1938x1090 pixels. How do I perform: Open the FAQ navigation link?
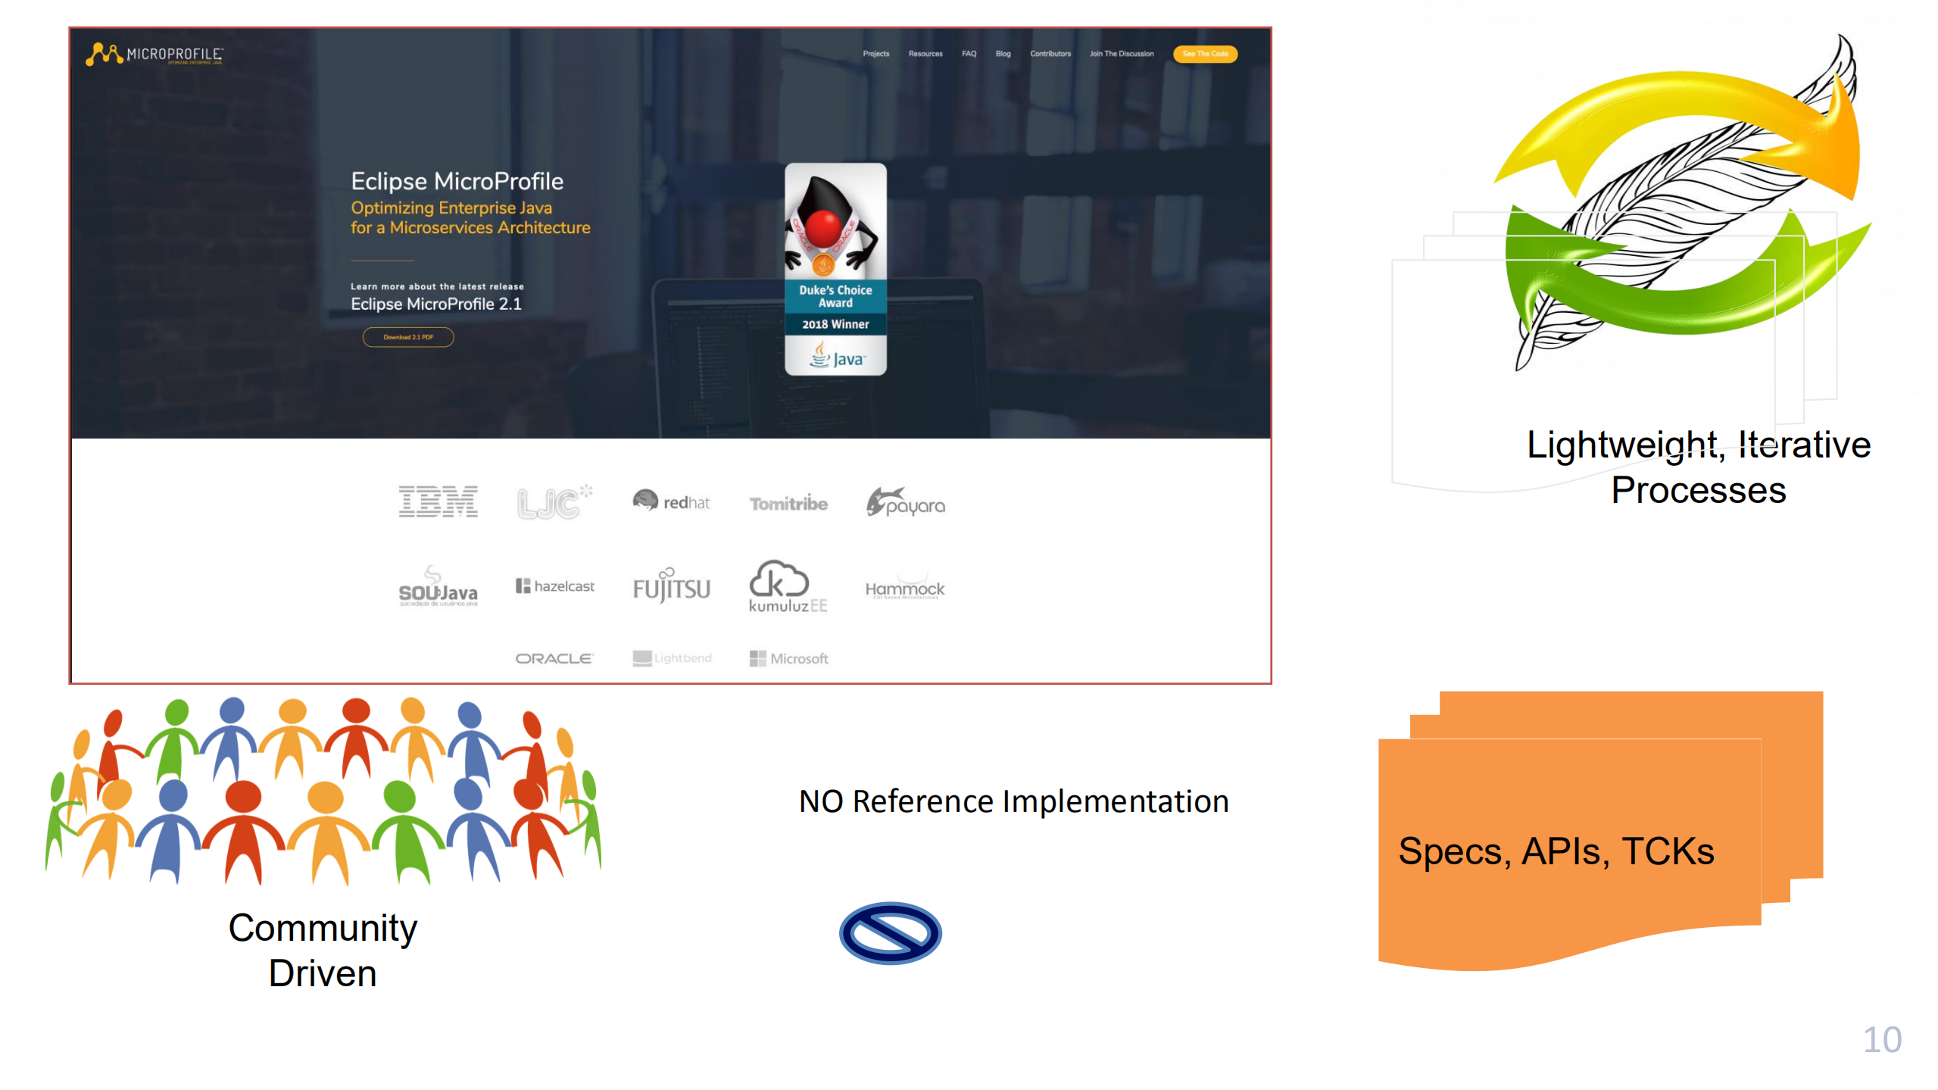(969, 54)
